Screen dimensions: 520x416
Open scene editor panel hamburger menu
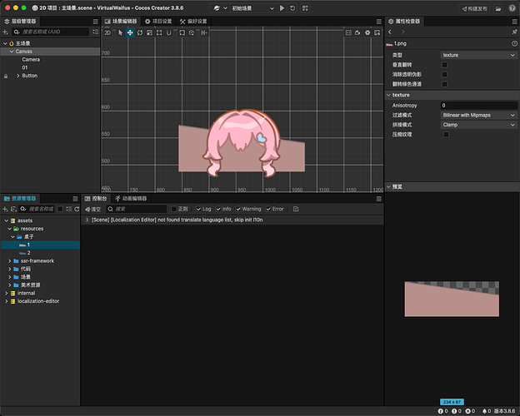coord(378,22)
